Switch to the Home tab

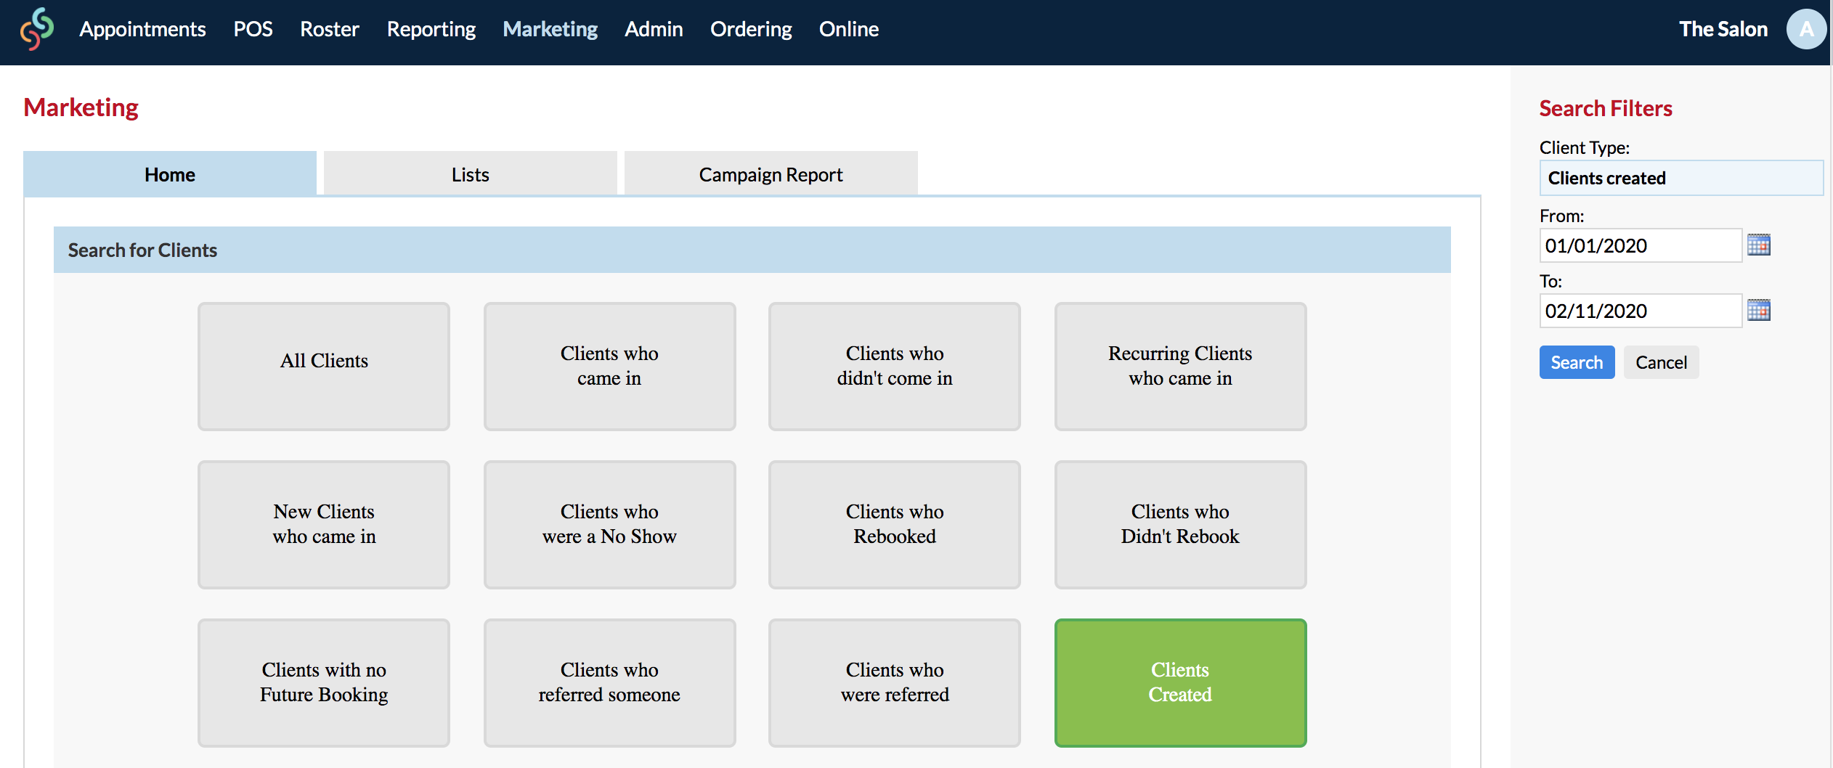click(x=170, y=174)
